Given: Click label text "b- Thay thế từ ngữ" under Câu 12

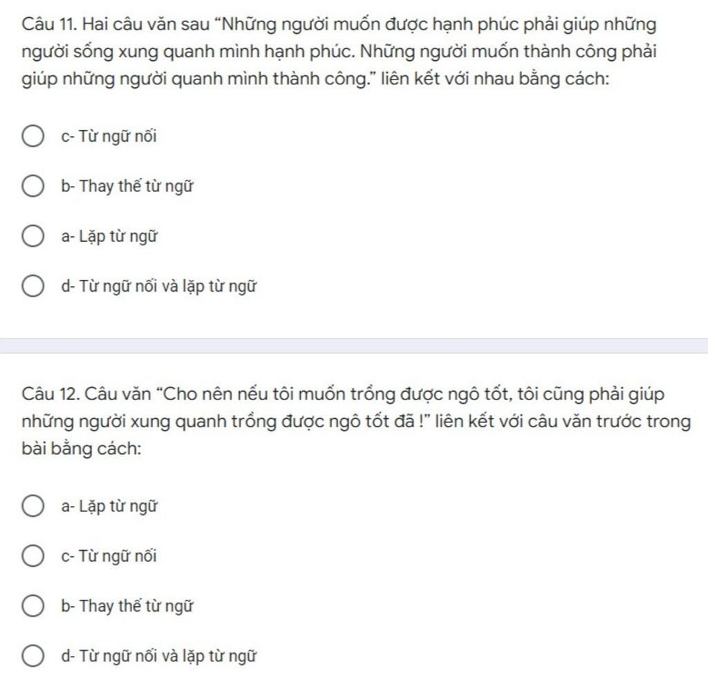Looking at the screenshot, I should point(127,606).
